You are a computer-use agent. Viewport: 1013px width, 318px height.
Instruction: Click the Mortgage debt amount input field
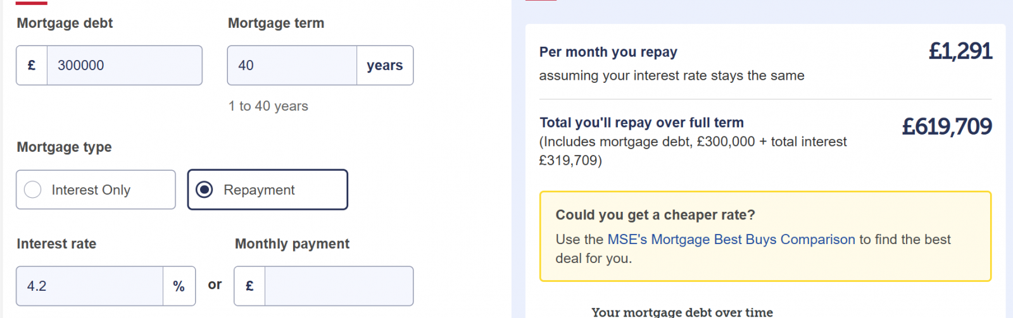click(x=124, y=65)
